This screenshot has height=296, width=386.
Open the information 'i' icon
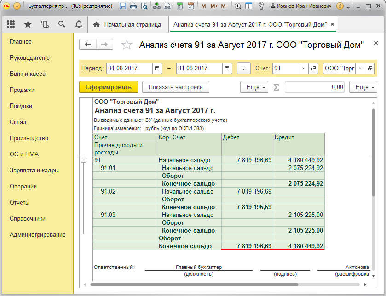pos(340,6)
